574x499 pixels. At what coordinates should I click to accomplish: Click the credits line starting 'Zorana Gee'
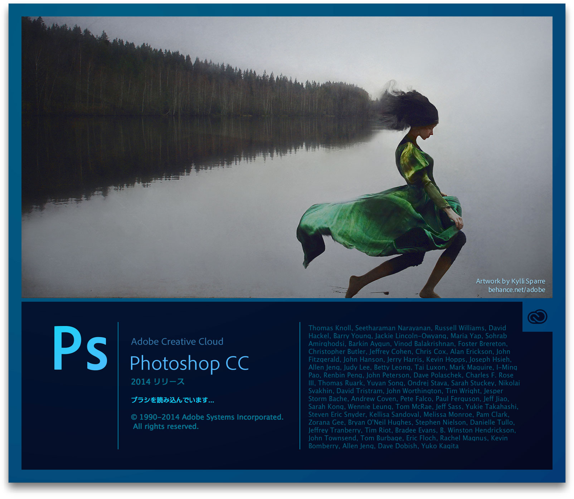point(412,423)
